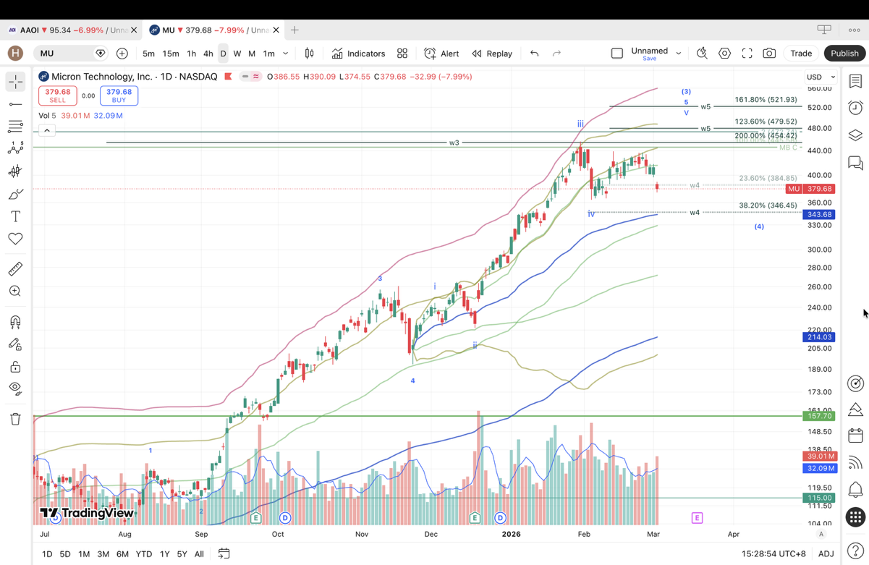Remove drawings with the trash icon
This screenshot has height=565, width=869.
point(15,419)
